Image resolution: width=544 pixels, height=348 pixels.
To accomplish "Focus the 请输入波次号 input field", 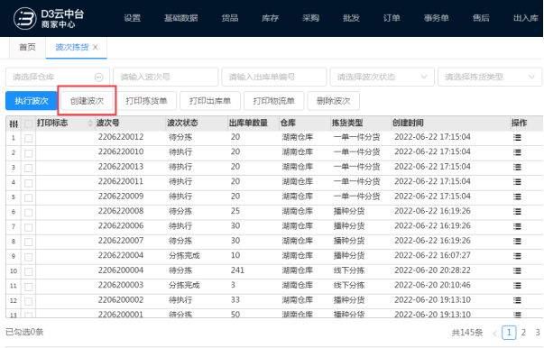I will [x=166, y=77].
